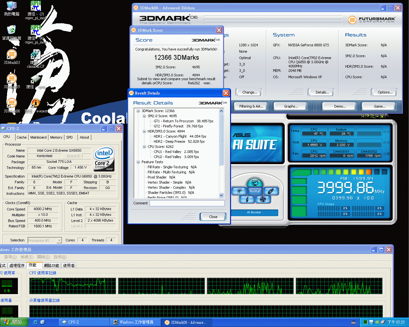
Task: Open 檢視(V) menu in Task Manager
Action: [x=27, y=257]
